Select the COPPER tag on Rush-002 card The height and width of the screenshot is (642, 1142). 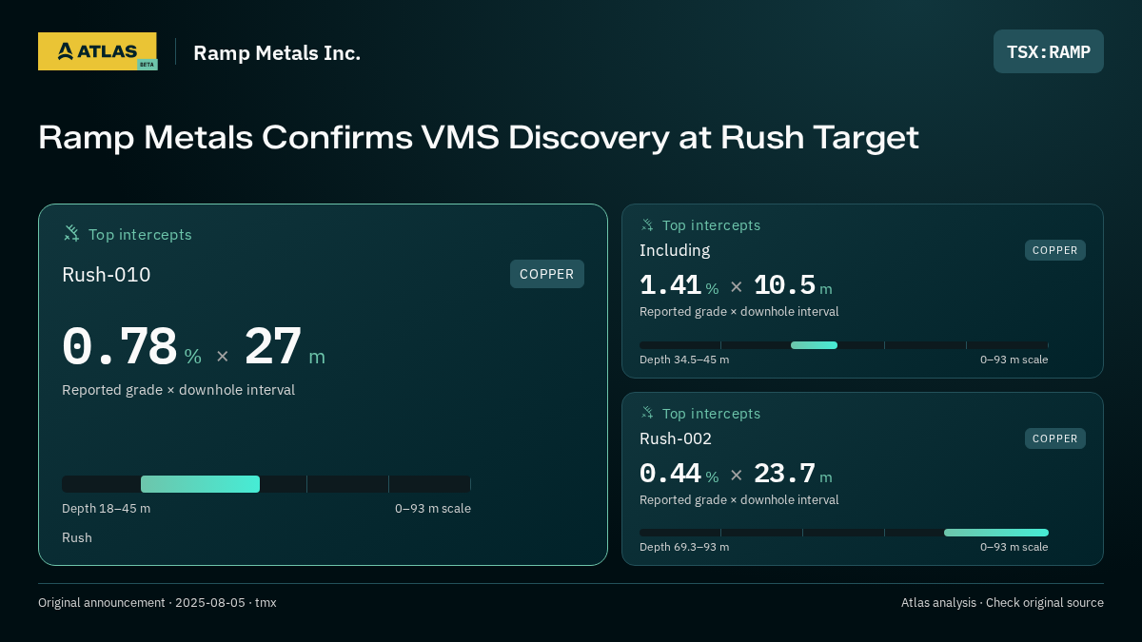click(1055, 438)
